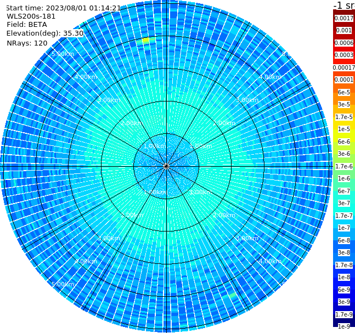Screen dimensions: 355x333
Task: Click the 6e-5 color scale label
Action: pyautogui.click(x=344, y=92)
